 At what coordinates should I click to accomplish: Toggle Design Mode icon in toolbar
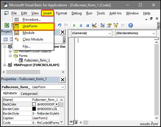point(94,25)
